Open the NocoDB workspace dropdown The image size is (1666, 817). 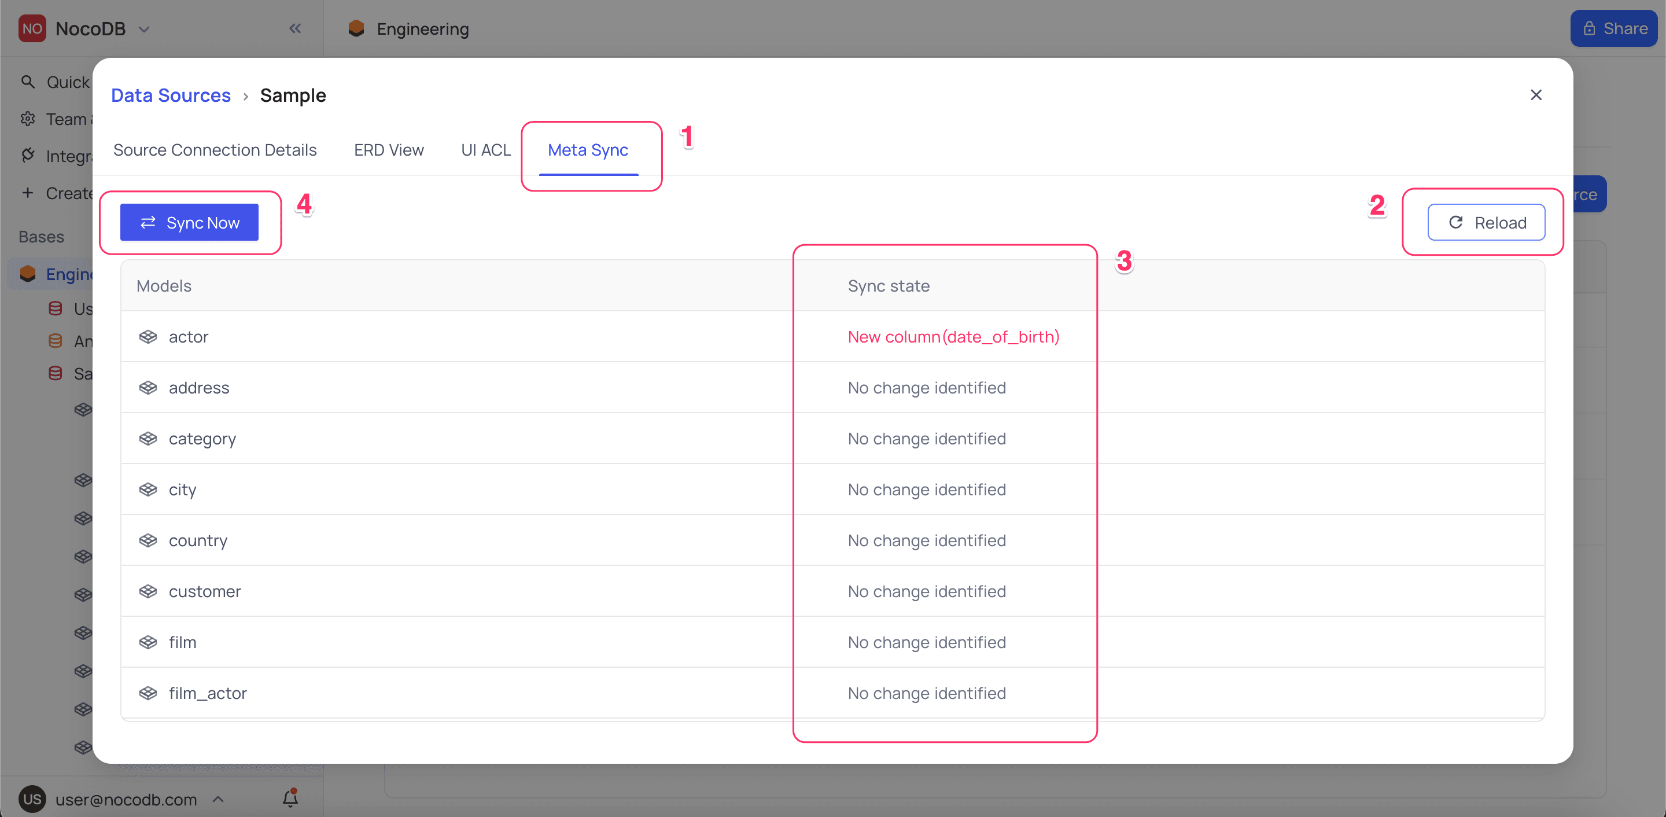point(145,28)
